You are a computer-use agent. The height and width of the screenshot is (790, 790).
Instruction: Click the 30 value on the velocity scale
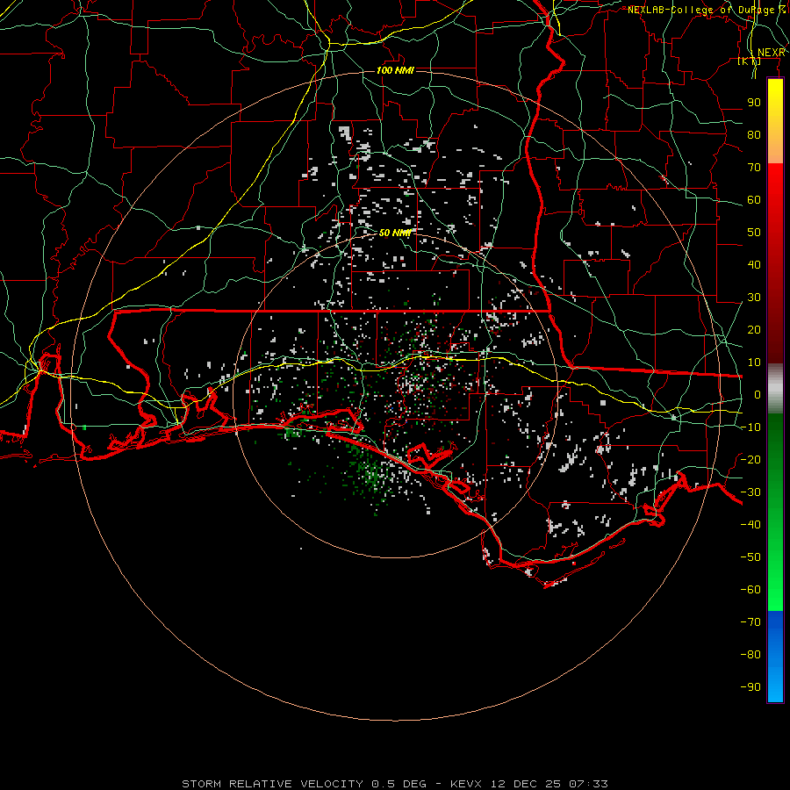coord(754,298)
